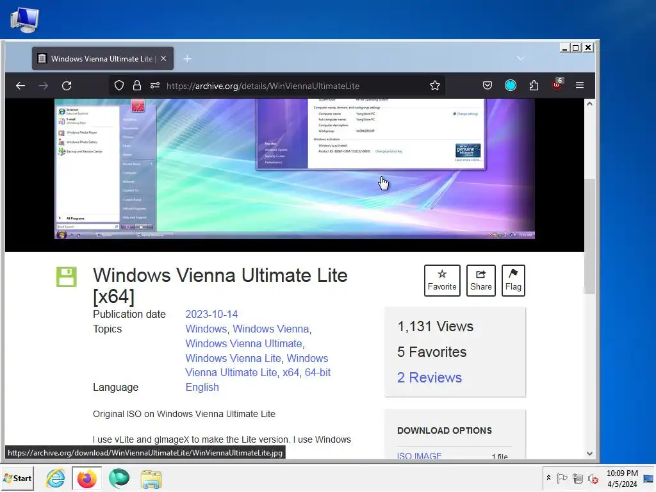Bookmark this page with the star icon
The image size is (656, 492).
tap(435, 86)
